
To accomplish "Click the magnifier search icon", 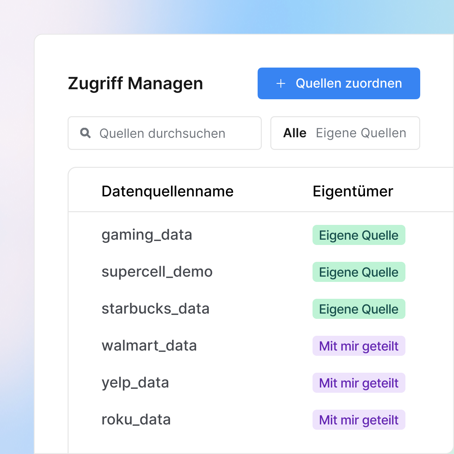I will pyautogui.click(x=86, y=133).
